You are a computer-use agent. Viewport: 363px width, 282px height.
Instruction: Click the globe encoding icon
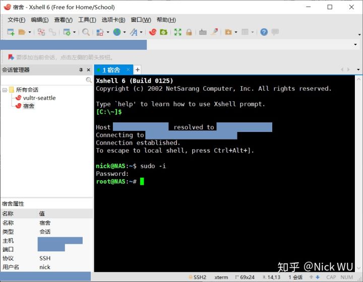click(117, 32)
